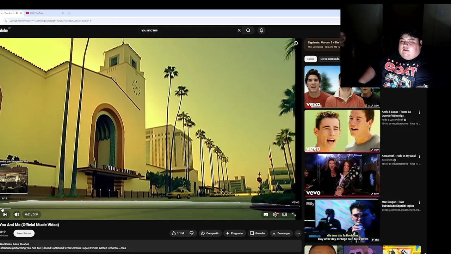Open options for Mix: Dragon - Rain
The width and height of the screenshot is (451, 254).
(419, 202)
